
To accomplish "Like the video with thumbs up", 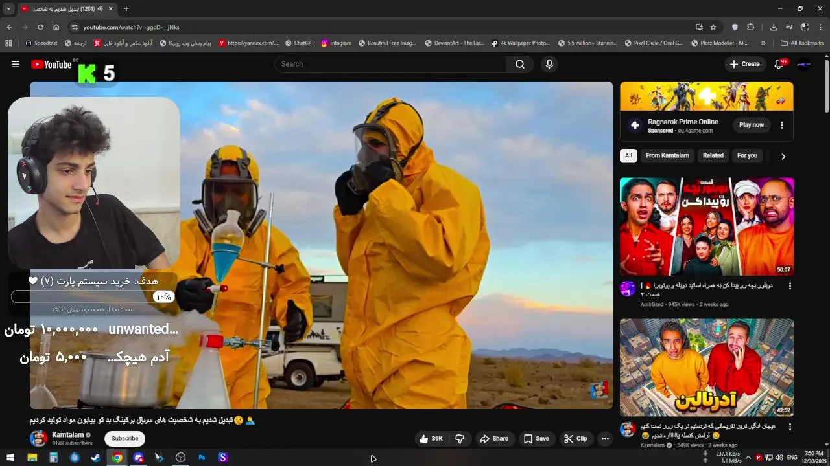I will click(431, 439).
